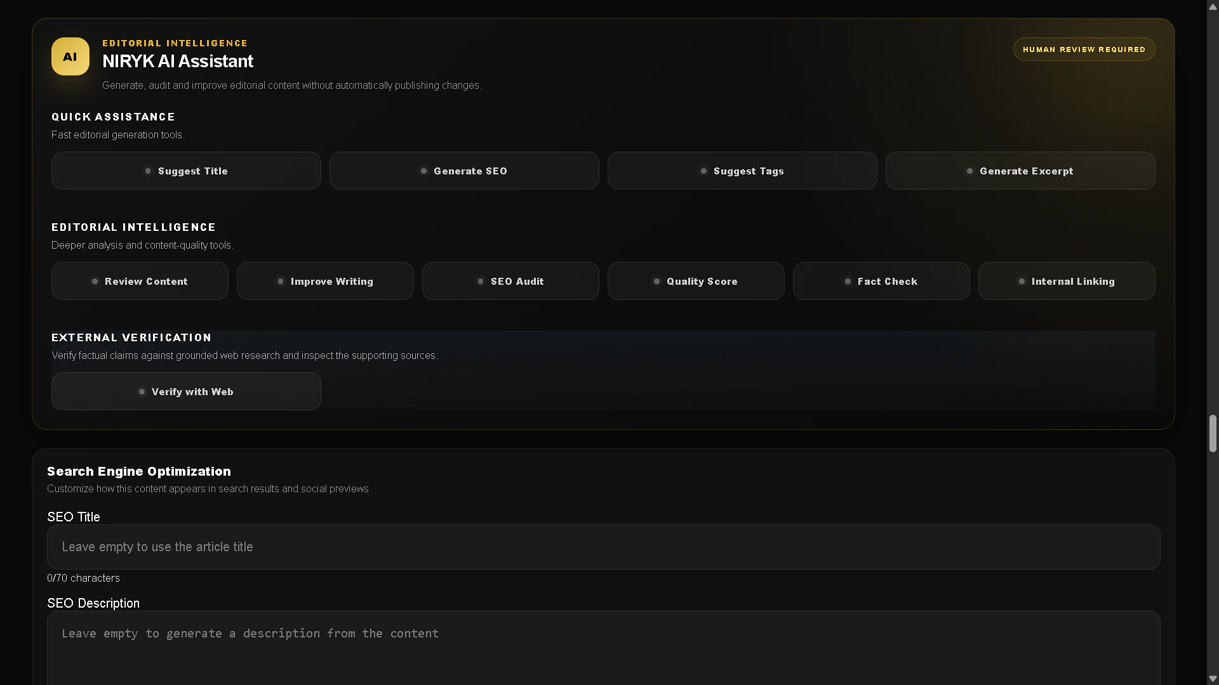This screenshot has width=1219, height=685.
Task: Click the Suggest Title button
Action: pos(186,171)
